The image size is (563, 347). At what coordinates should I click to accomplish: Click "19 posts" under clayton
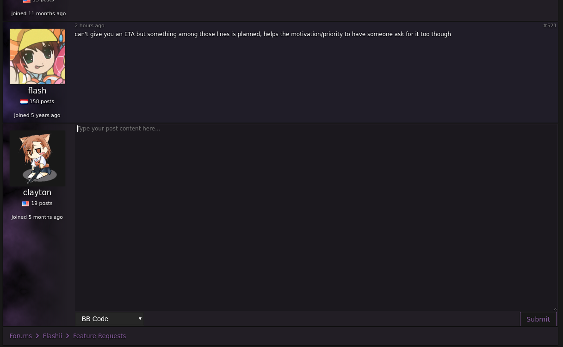(42, 204)
